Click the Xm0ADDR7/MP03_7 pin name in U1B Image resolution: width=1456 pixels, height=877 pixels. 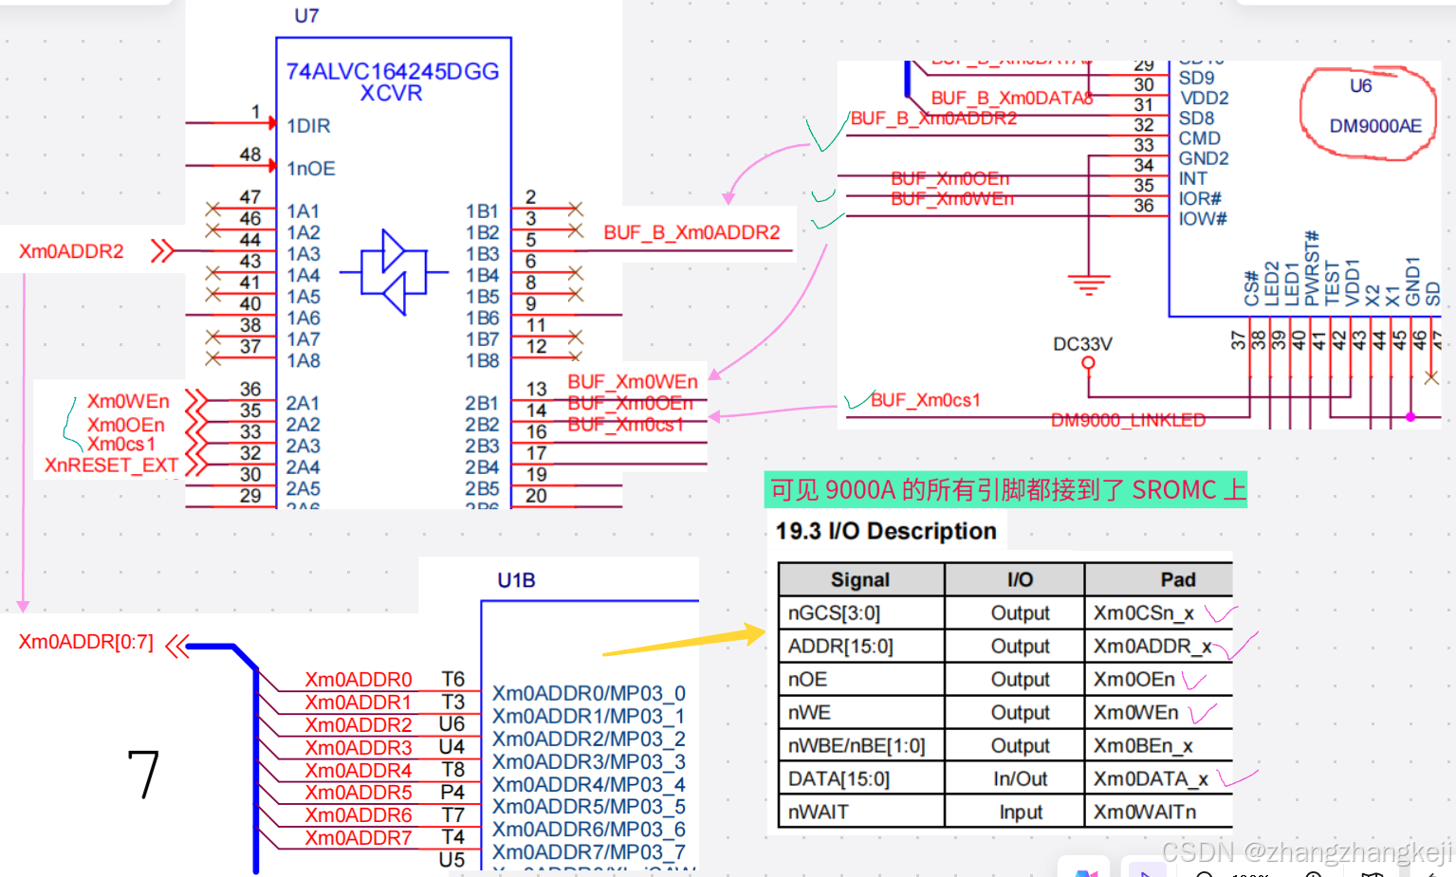click(x=588, y=852)
